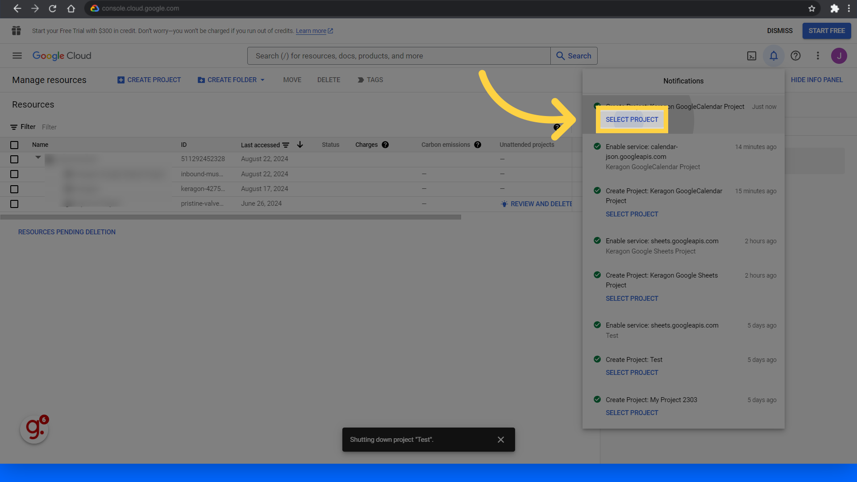Collapse the organization row expander triangle
The height and width of the screenshot is (482, 857).
pyautogui.click(x=38, y=157)
